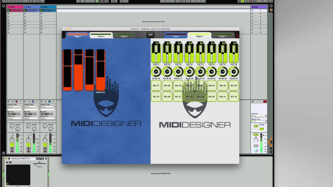Click the VUplug device fold arrow icon
333x187 pixels.
tap(9, 158)
